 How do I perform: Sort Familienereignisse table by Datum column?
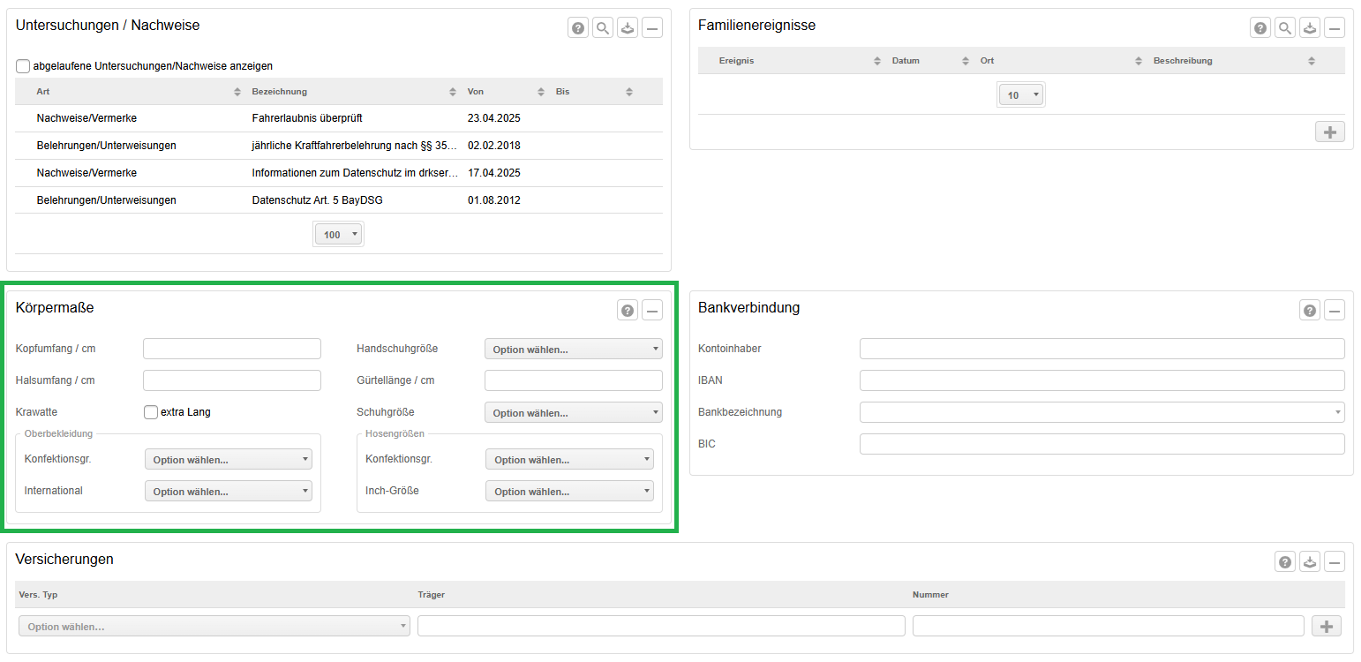pyautogui.click(x=927, y=61)
